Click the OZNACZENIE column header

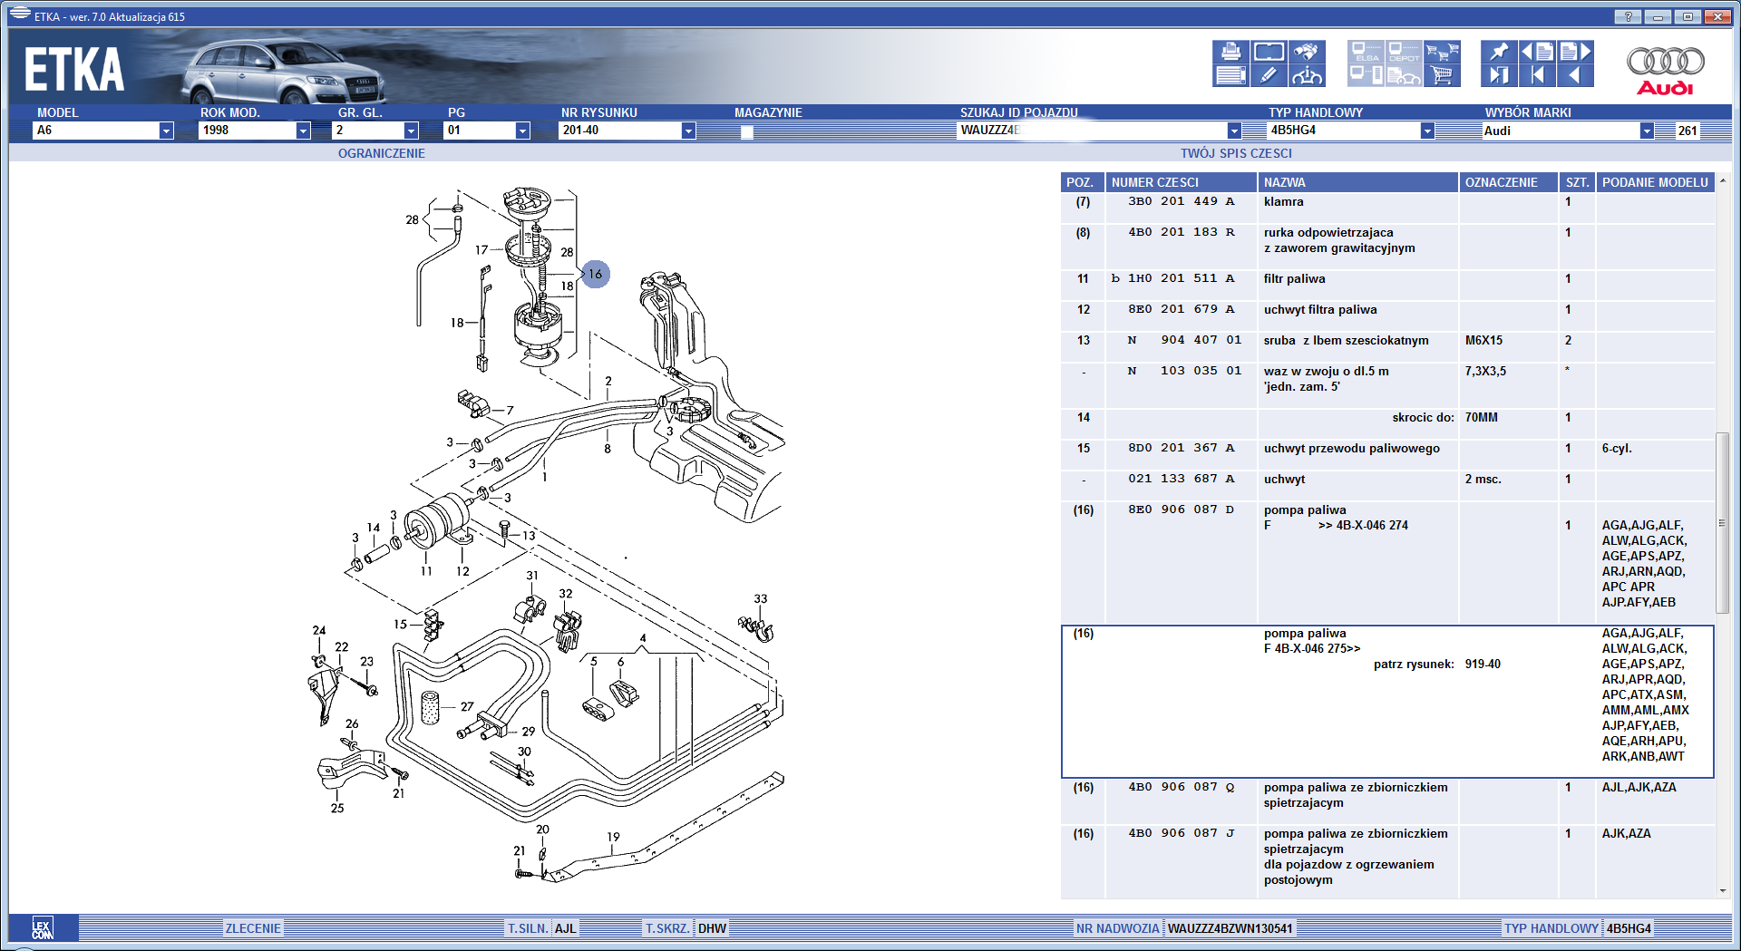coord(1508,182)
